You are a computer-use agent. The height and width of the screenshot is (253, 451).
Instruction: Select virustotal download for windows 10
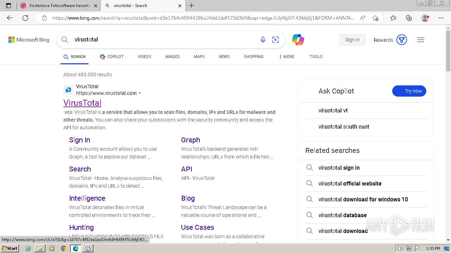[x=366, y=199]
